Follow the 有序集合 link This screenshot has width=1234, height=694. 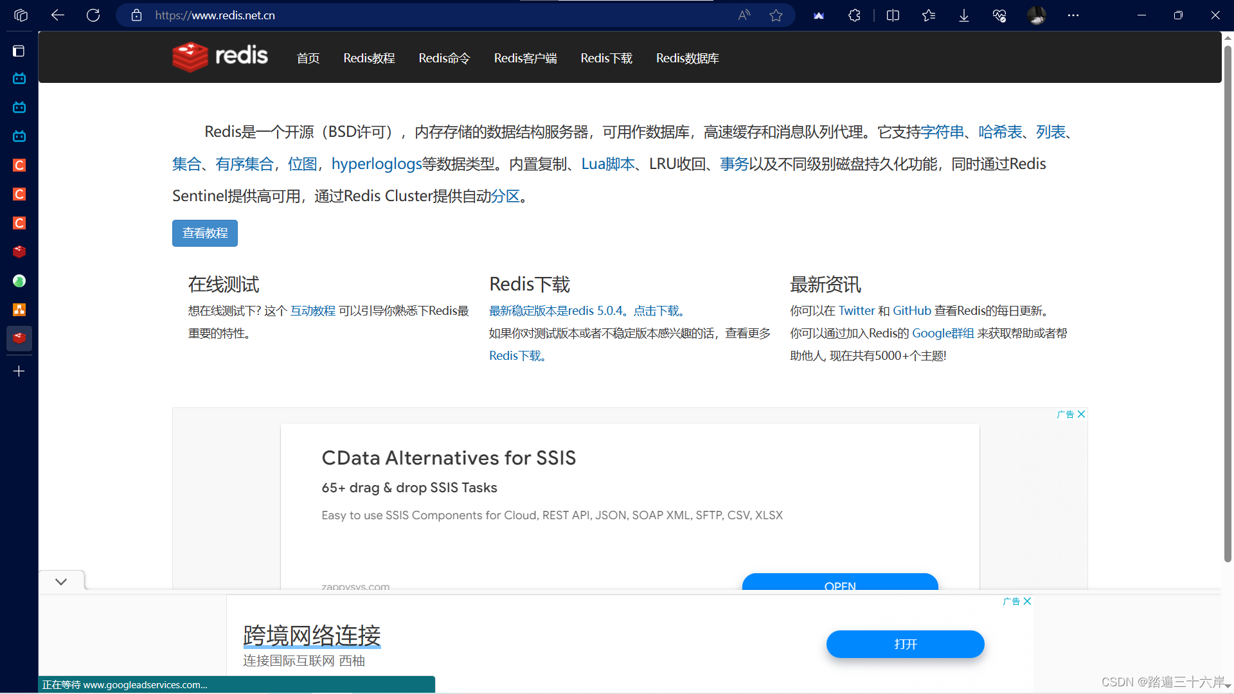(244, 165)
